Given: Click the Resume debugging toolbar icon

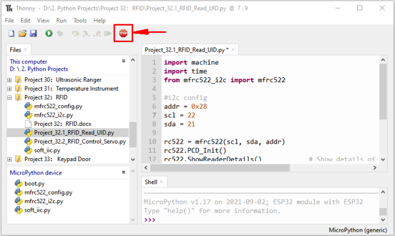Looking at the screenshot, I should click(108, 33).
